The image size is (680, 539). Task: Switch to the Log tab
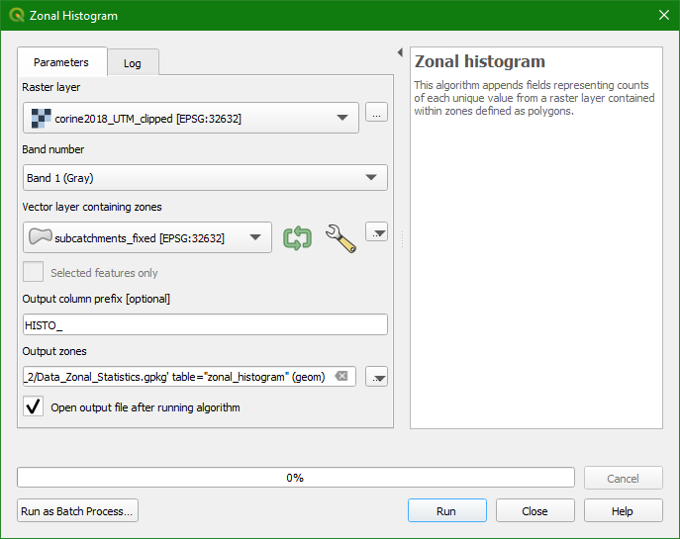pyautogui.click(x=133, y=63)
